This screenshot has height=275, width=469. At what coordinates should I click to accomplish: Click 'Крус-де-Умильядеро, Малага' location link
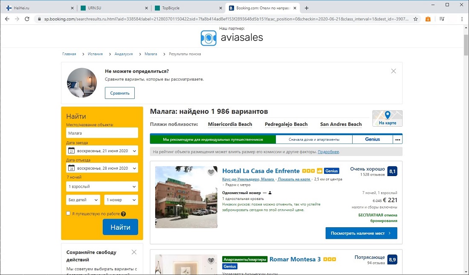pyautogui.click(x=248, y=179)
